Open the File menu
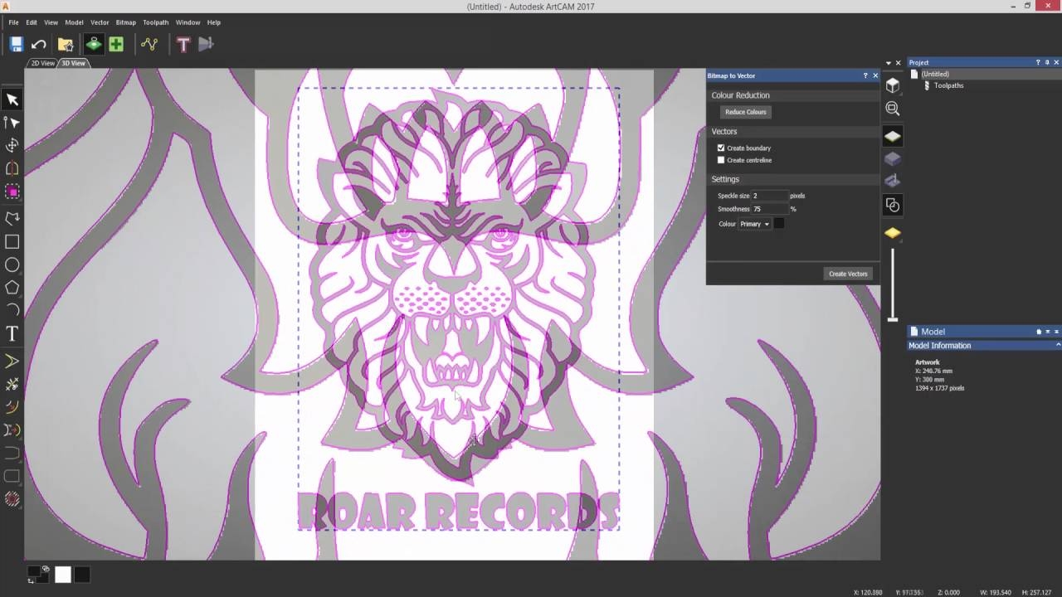Image resolution: width=1062 pixels, height=597 pixels. [x=13, y=22]
